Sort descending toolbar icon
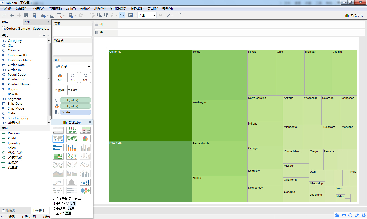 tap(106, 15)
